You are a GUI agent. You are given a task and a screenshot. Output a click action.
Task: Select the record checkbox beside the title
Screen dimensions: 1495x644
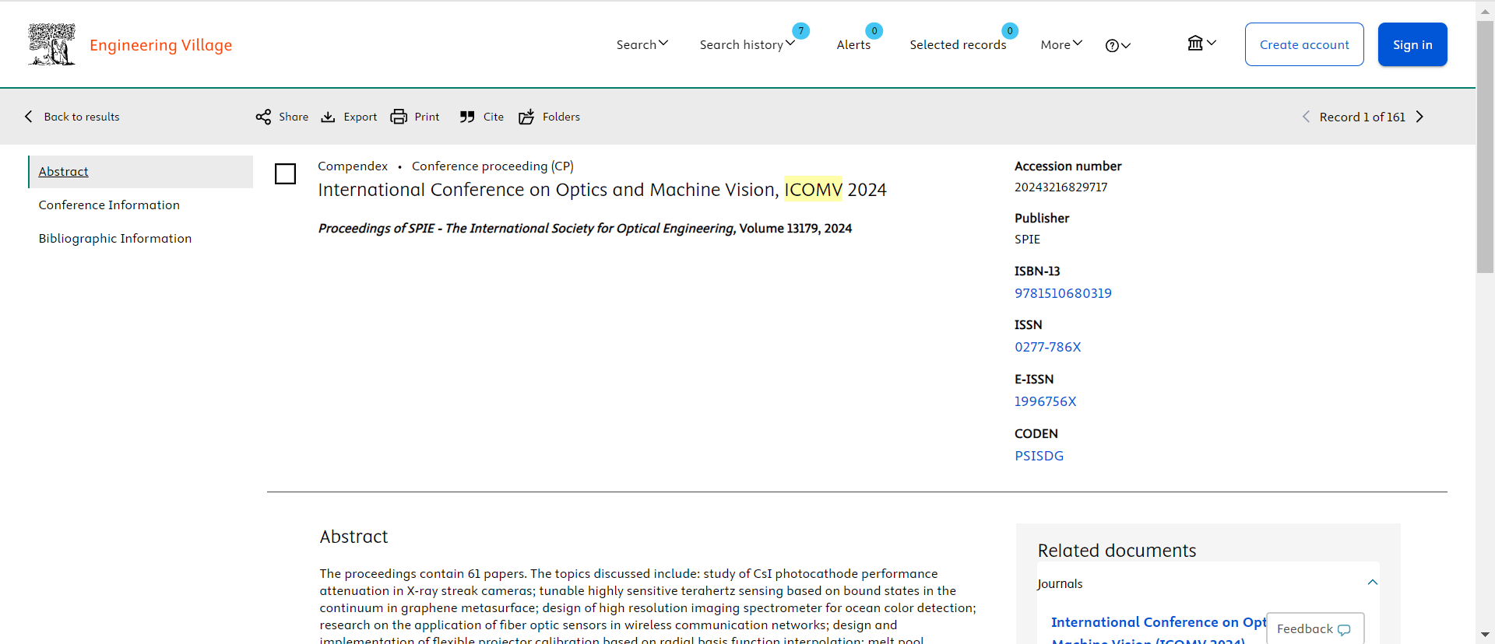(286, 173)
